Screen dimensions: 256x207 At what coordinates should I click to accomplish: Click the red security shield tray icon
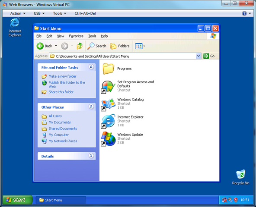(236, 200)
